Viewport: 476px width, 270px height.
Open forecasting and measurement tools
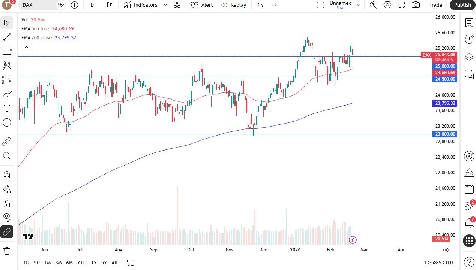pos(6,80)
